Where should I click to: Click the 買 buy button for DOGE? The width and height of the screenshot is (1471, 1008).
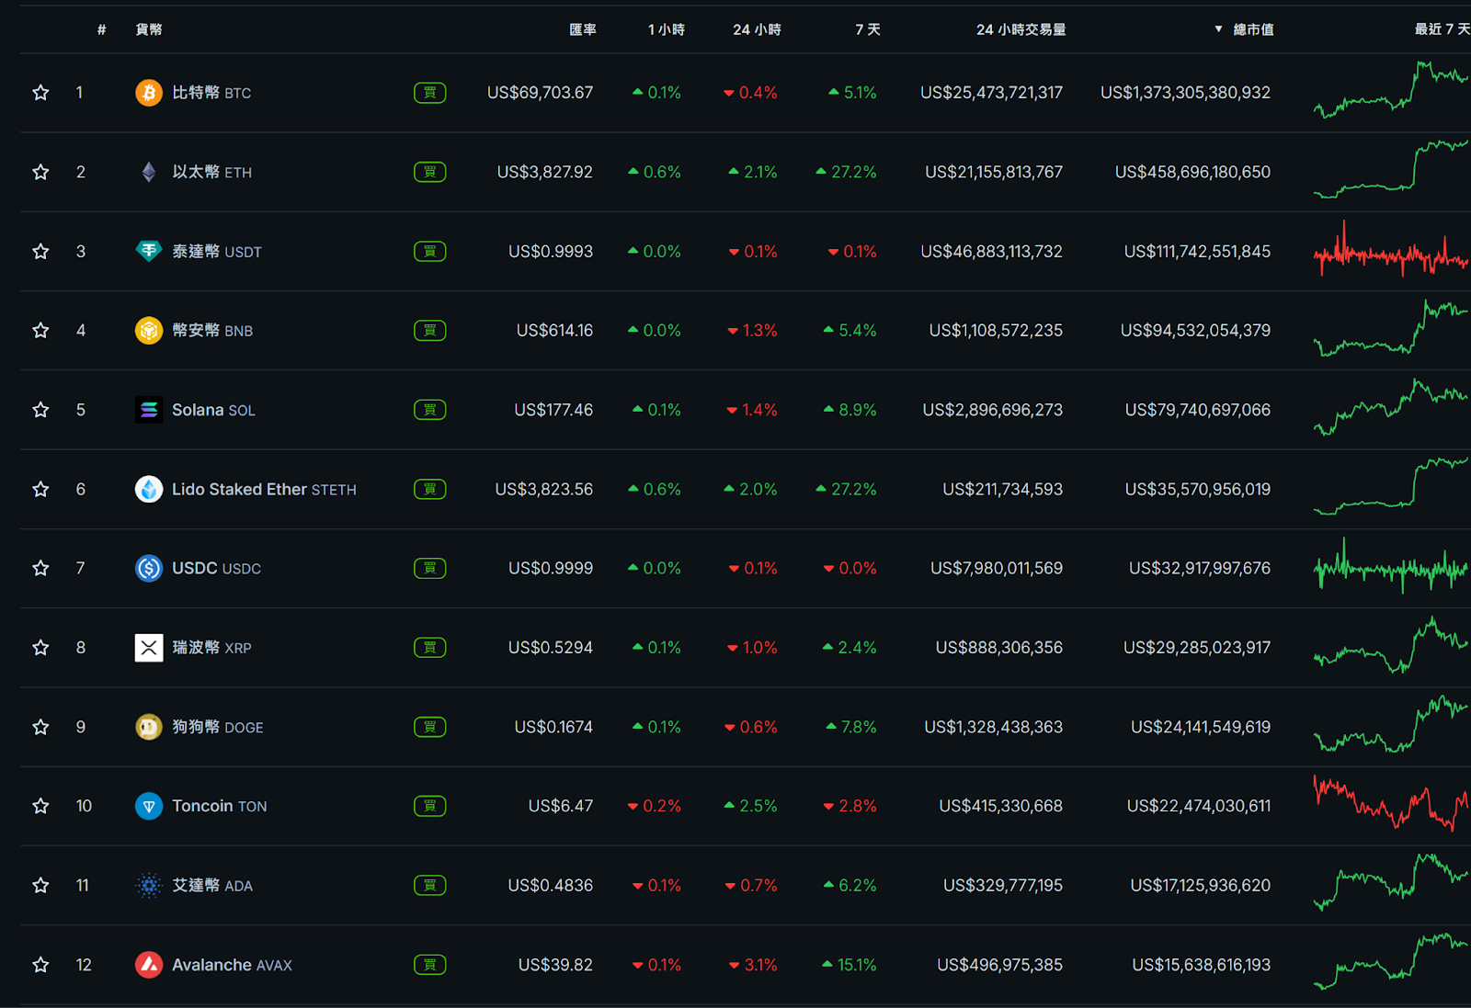click(x=430, y=727)
